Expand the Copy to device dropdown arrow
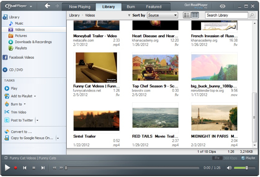 pyautogui.click(x=58, y=138)
